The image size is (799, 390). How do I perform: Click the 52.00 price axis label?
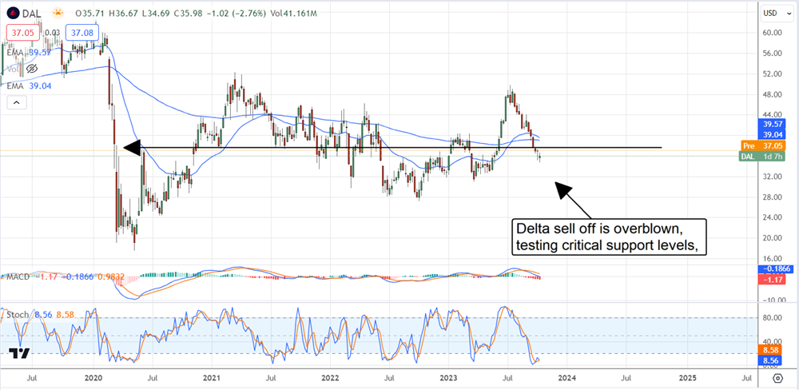(773, 74)
